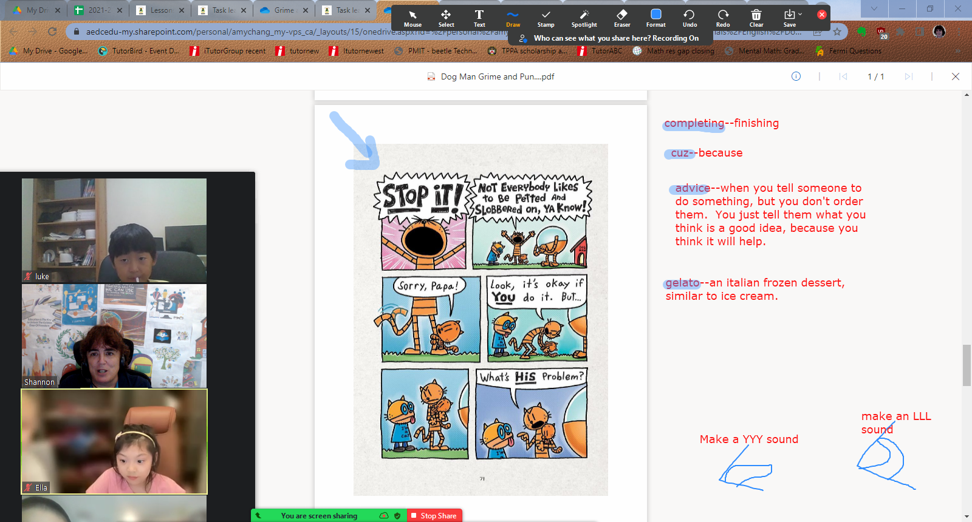972x522 pixels.
Task: Go to the first PDF page
Action: (843, 76)
